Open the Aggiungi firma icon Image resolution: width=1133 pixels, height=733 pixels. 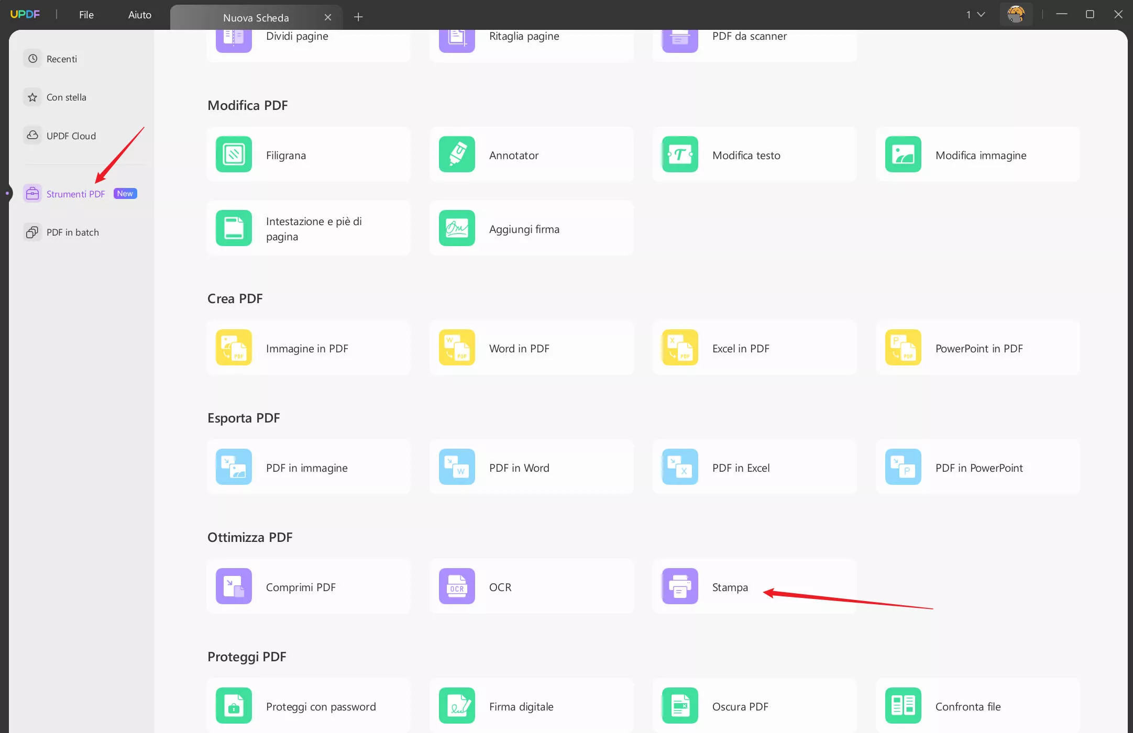[457, 228]
